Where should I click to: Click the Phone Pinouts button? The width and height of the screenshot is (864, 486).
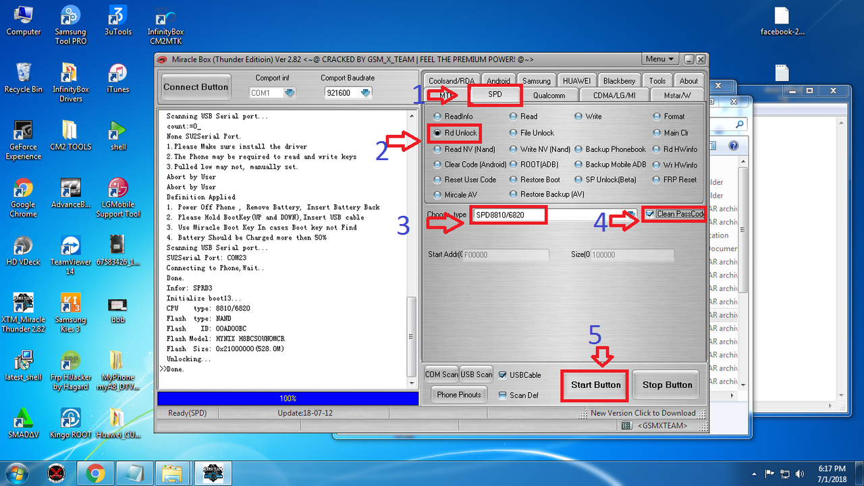pyautogui.click(x=459, y=395)
